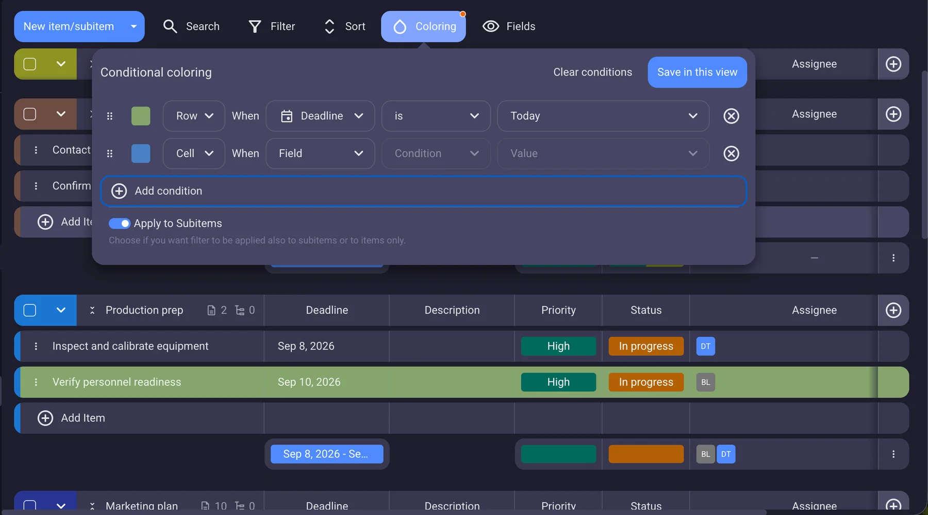Open the Field selector dropdown
The height and width of the screenshot is (515, 928).
click(320, 153)
